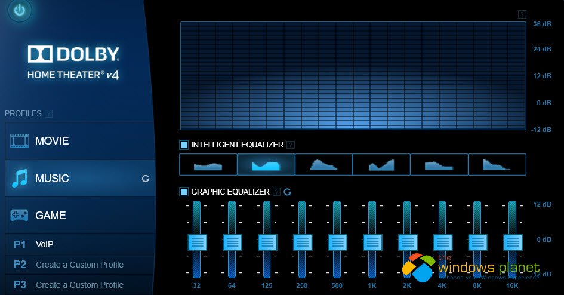
Task: Open help icon above the spectrum display
Action: (522, 14)
